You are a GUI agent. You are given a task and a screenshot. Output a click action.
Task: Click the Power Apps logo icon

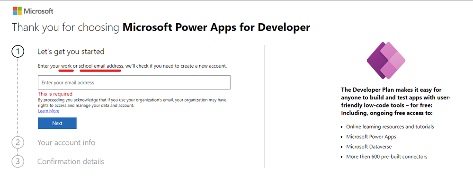click(386, 60)
